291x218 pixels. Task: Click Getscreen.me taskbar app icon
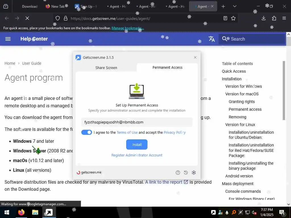coord(49,212)
